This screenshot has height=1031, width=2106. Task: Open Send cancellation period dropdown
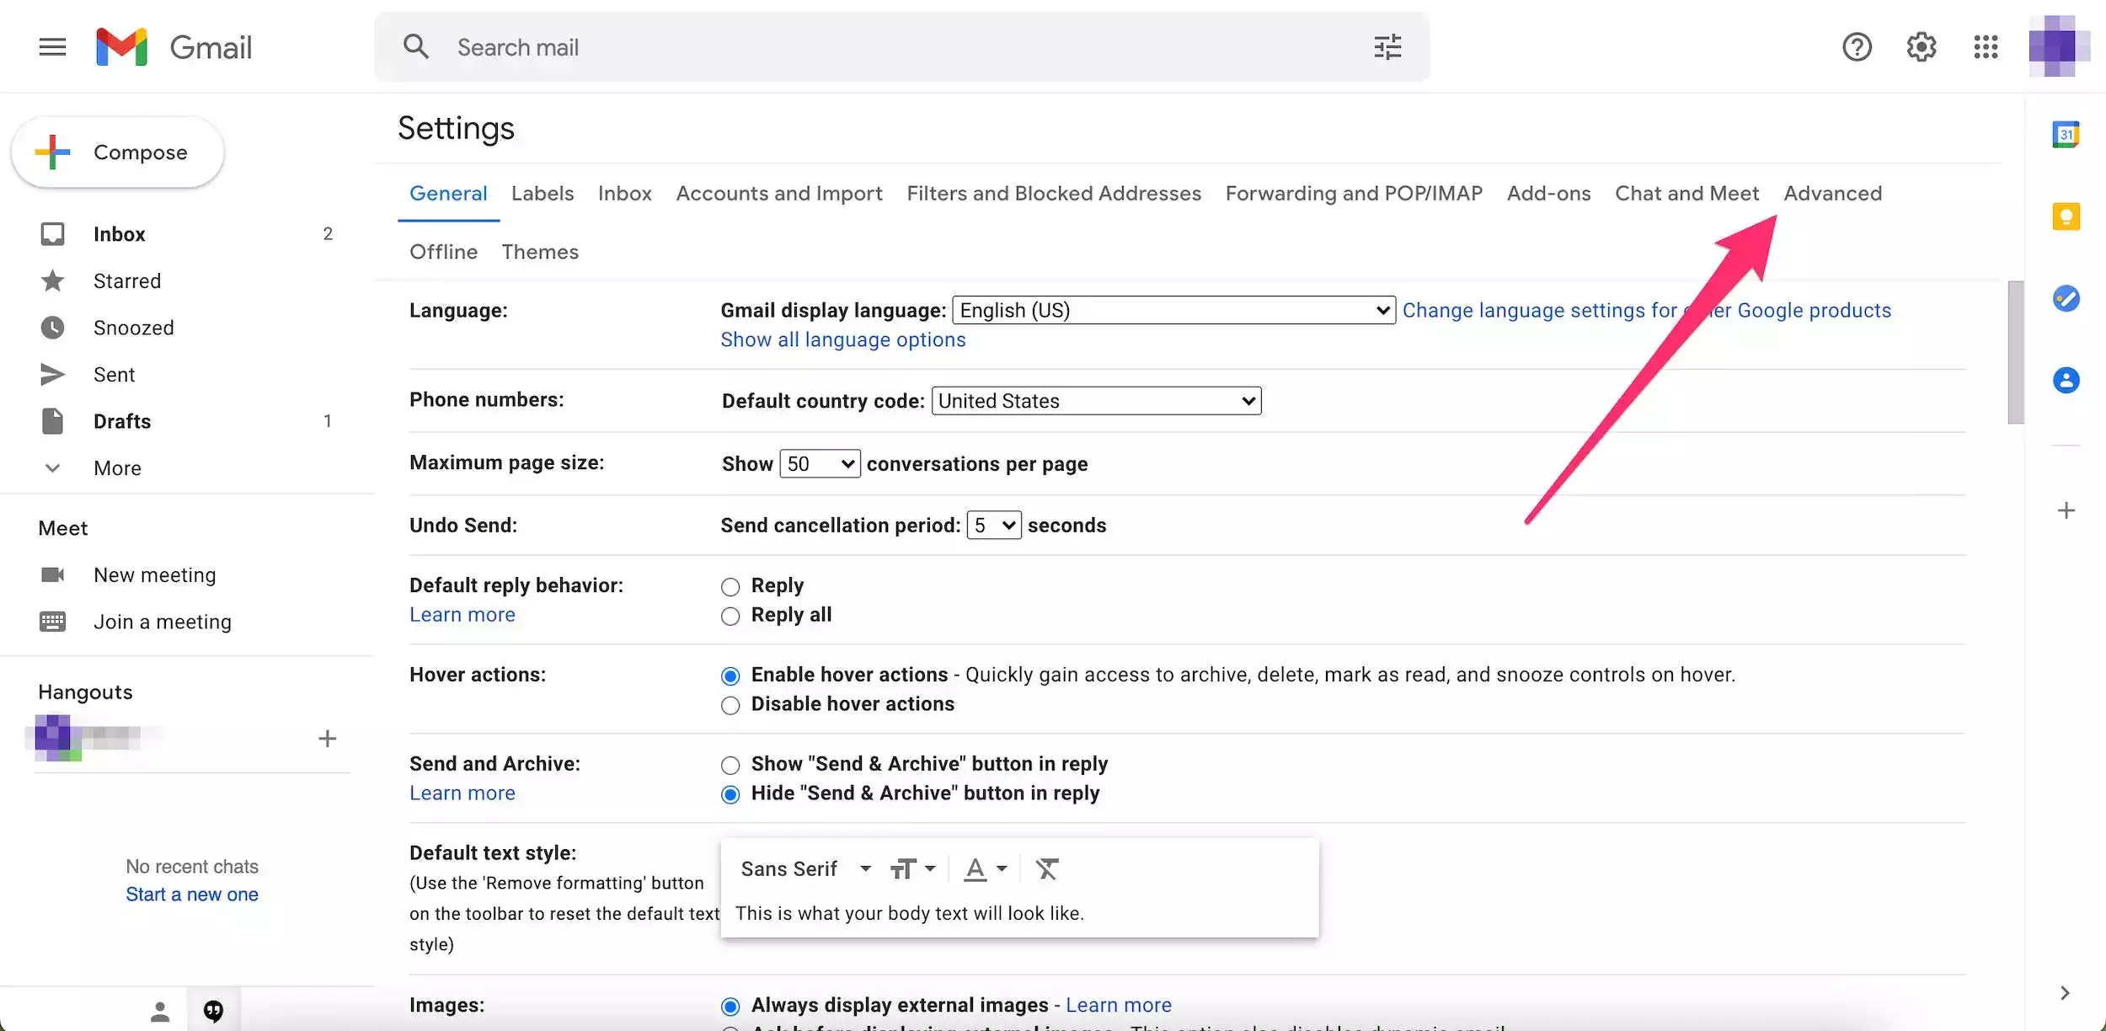[994, 525]
